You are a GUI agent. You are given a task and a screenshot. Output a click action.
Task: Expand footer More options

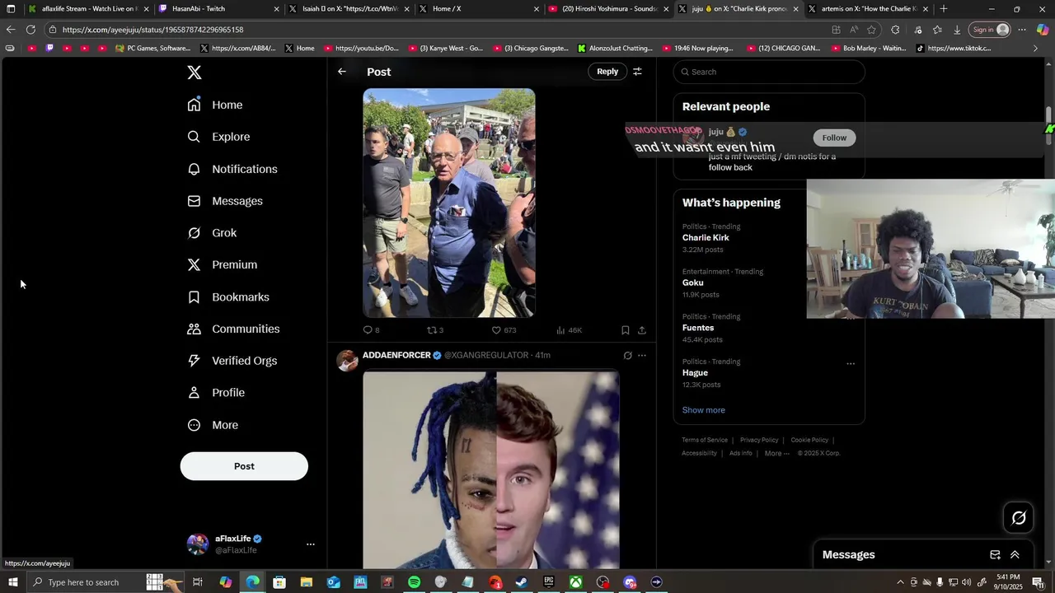point(776,453)
